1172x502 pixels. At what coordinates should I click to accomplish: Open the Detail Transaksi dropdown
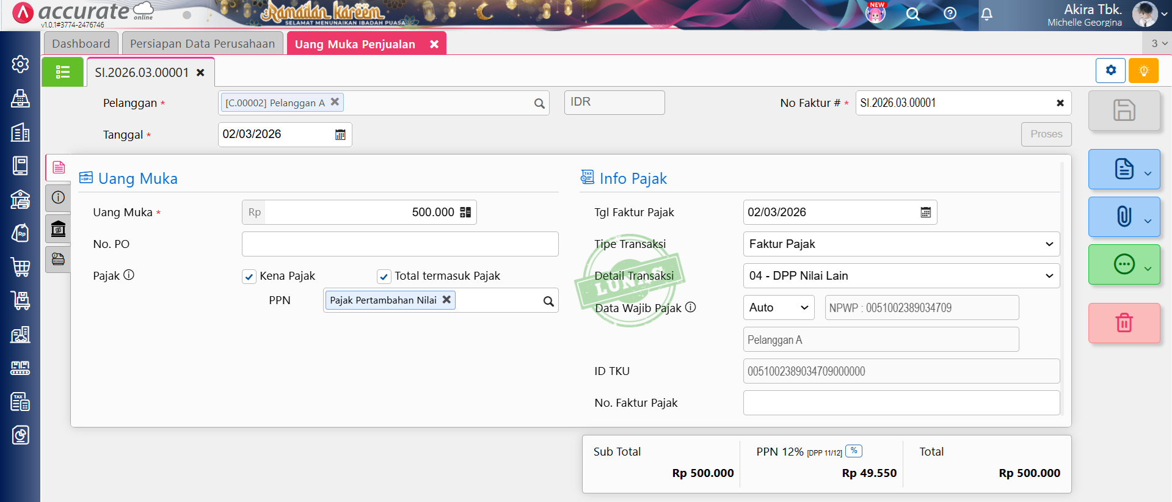tap(900, 276)
